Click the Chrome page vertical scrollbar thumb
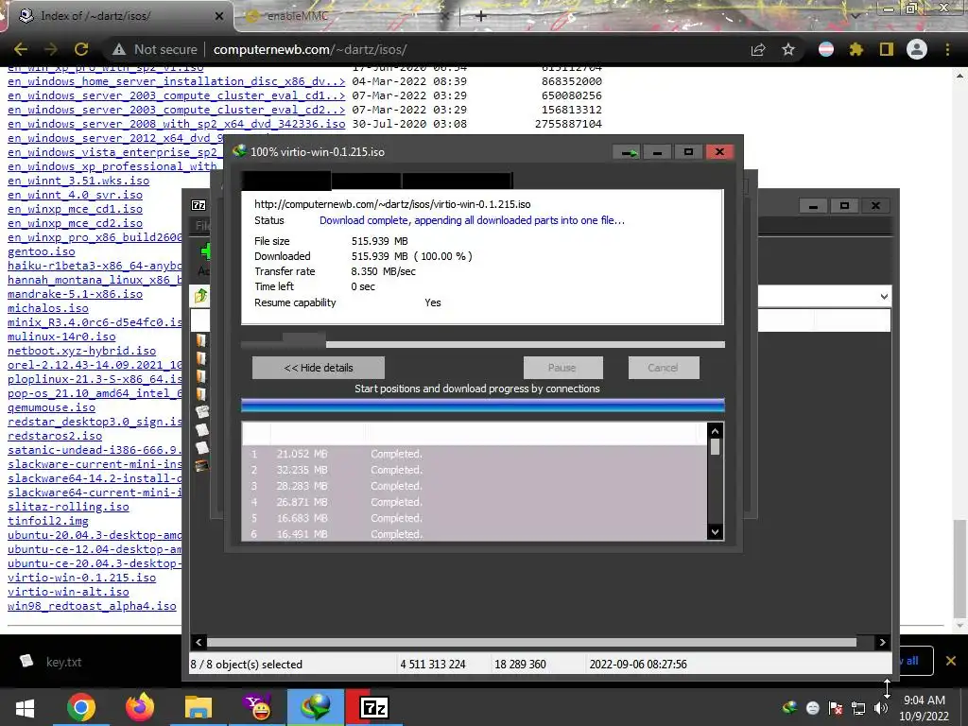 pos(959,568)
